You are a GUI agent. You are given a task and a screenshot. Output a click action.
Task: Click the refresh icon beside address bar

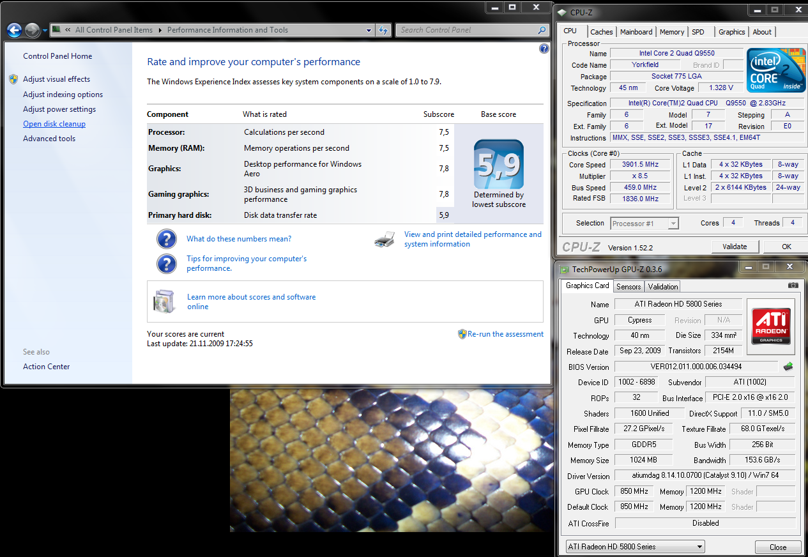click(383, 30)
